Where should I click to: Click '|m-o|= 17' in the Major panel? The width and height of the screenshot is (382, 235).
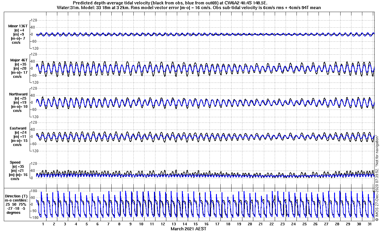pyautogui.click(x=19, y=73)
